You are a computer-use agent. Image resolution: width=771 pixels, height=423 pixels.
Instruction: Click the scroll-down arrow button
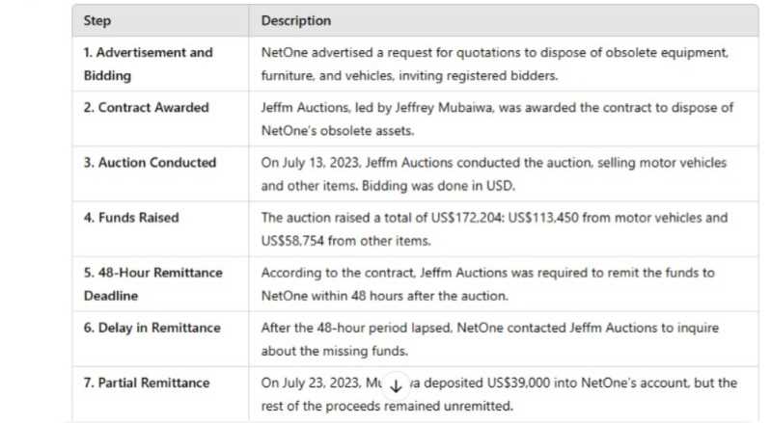point(396,386)
